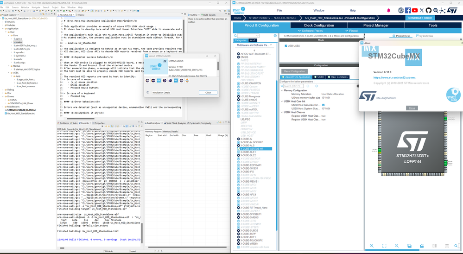This screenshot has height=254, width=463.
Task: Switch to A->Z sorting tab
Action: pos(253,40)
